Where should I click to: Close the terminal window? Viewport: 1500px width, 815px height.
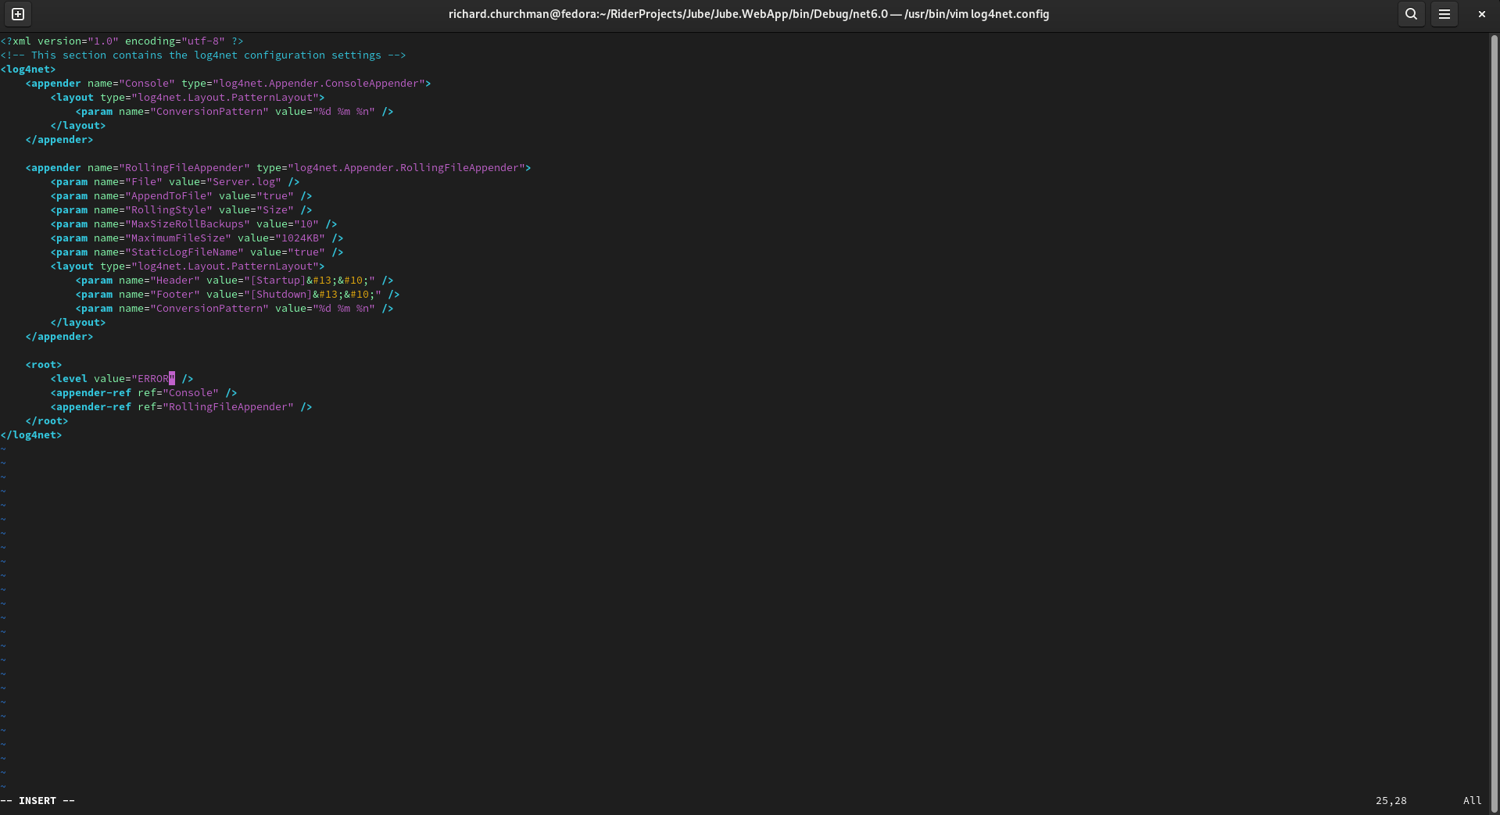pyautogui.click(x=1481, y=14)
